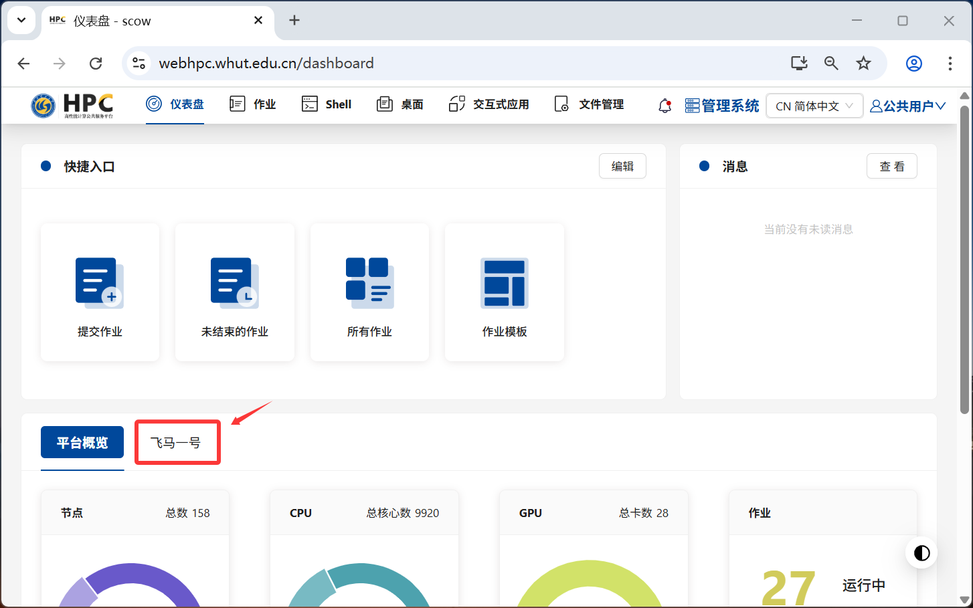Open the 桌面 menu item
Screen dimensions: 973x608
tap(400, 104)
